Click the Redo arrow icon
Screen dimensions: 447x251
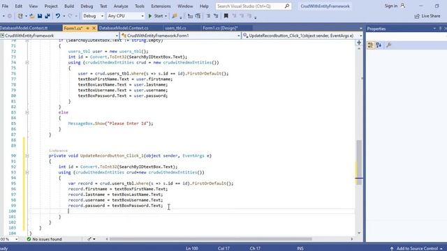70,16
